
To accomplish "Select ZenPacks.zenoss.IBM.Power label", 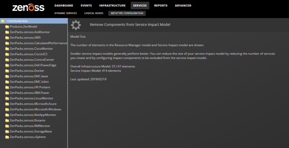I will tap(30, 93).
